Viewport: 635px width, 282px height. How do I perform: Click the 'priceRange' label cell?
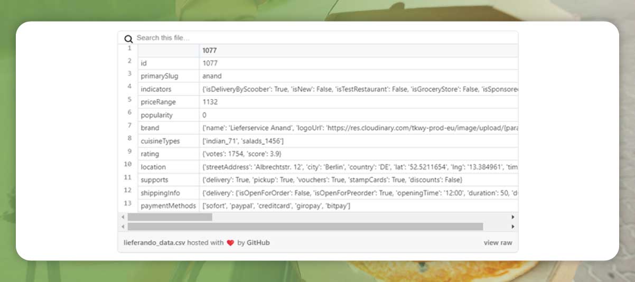pyautogui.click(x=169, y=102)
